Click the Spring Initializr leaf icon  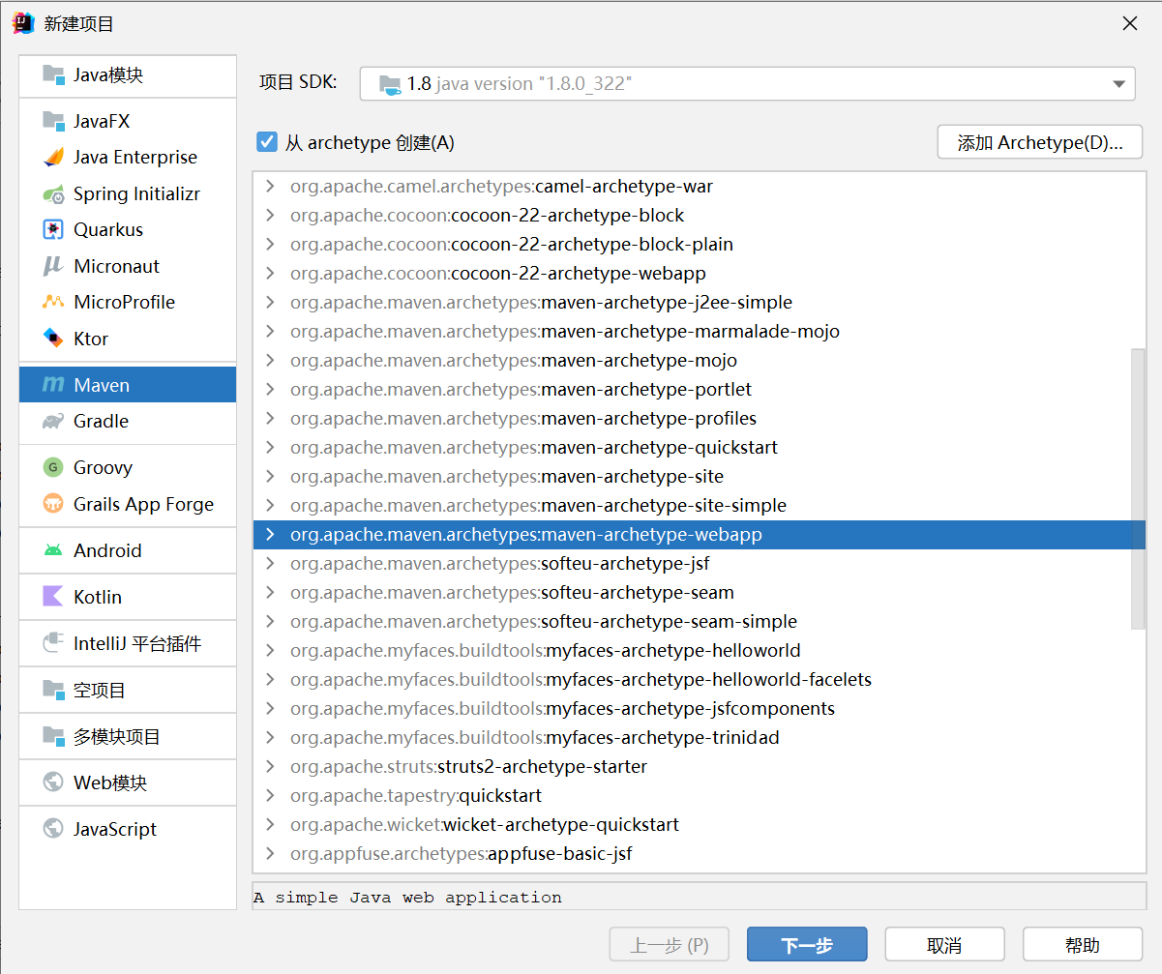click(x=53, y=193)
